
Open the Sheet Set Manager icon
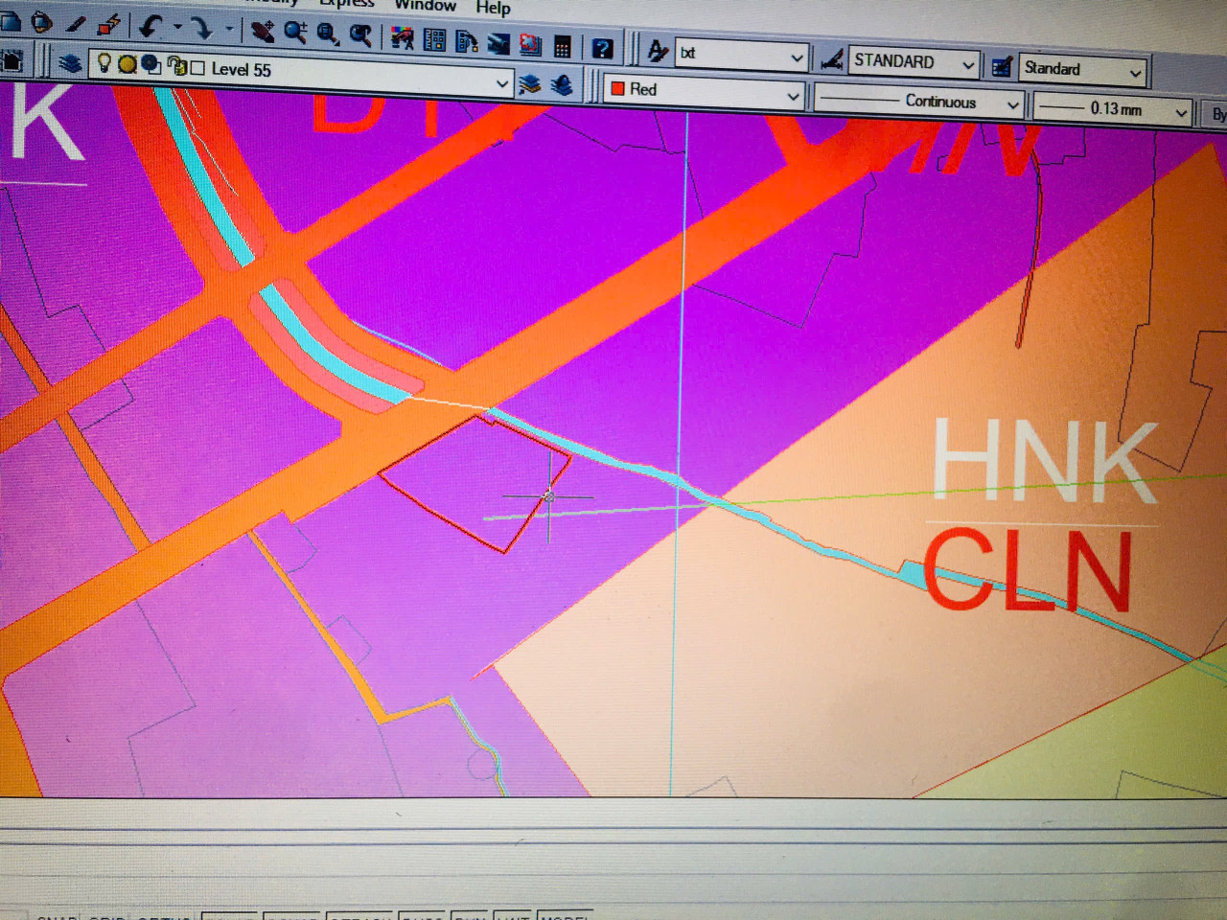[498, 43]
